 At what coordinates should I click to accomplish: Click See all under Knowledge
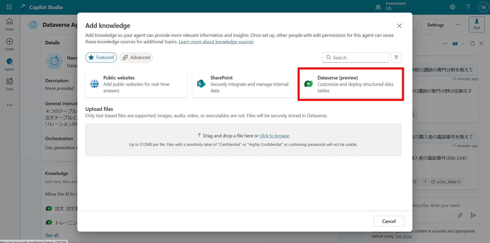coord(52,235)
